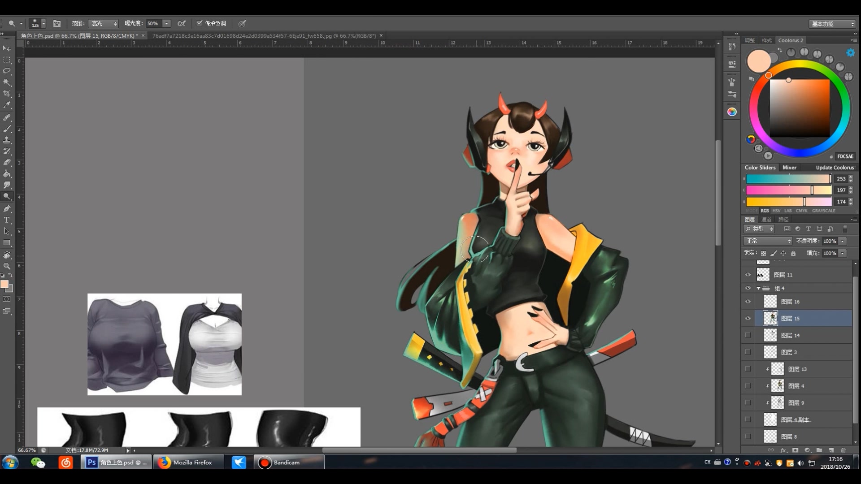Collapse group 组 4 triangle
The height and width of the screenshot is (484, 861).
coord(758,288)
